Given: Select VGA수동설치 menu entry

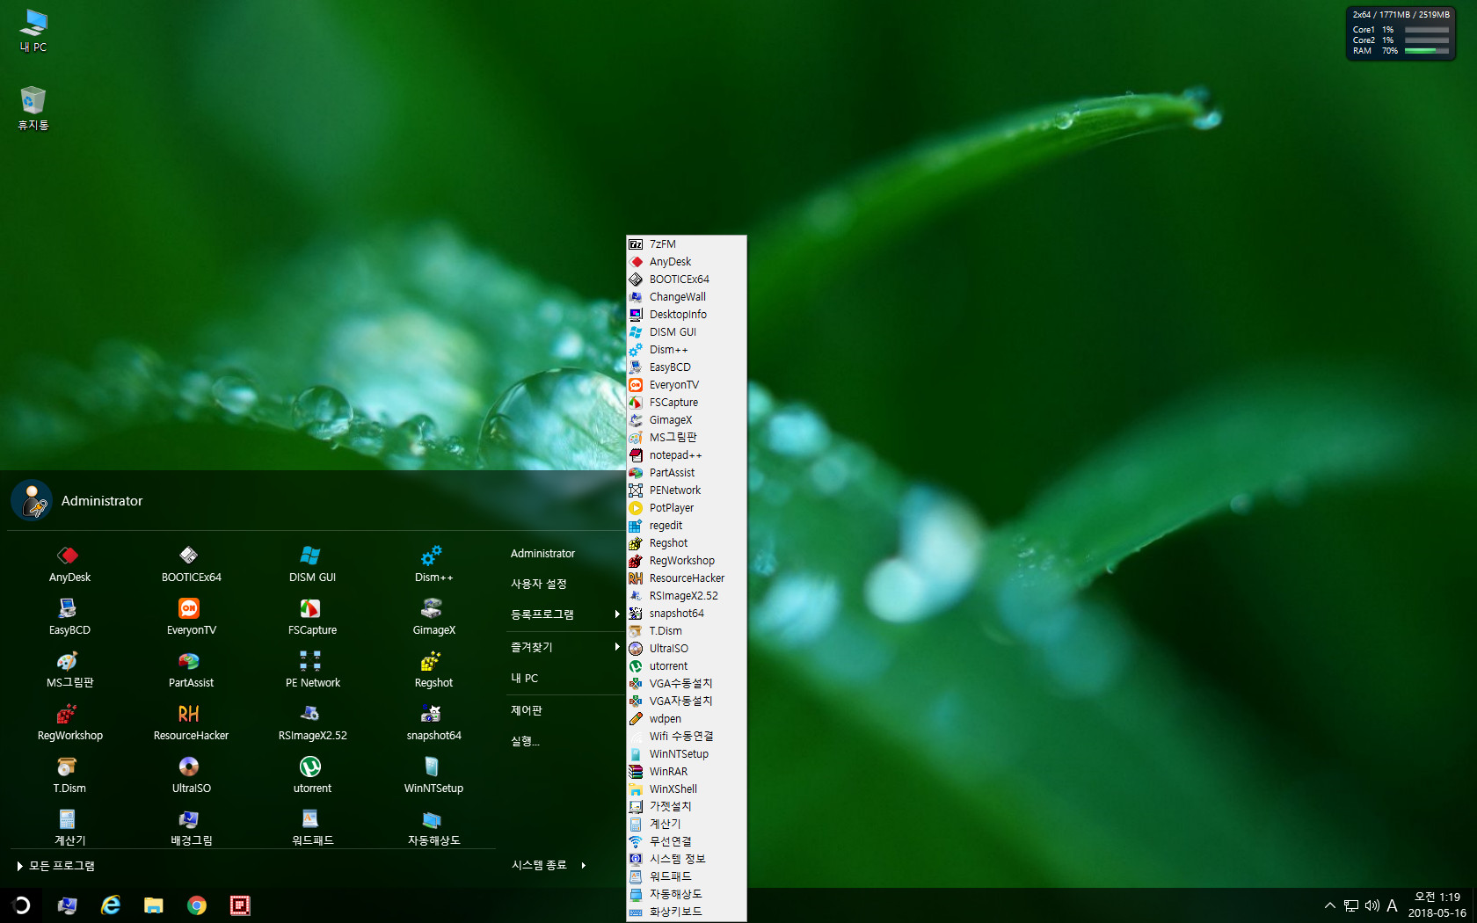Looking at the screenshot, I should [686, 684].
